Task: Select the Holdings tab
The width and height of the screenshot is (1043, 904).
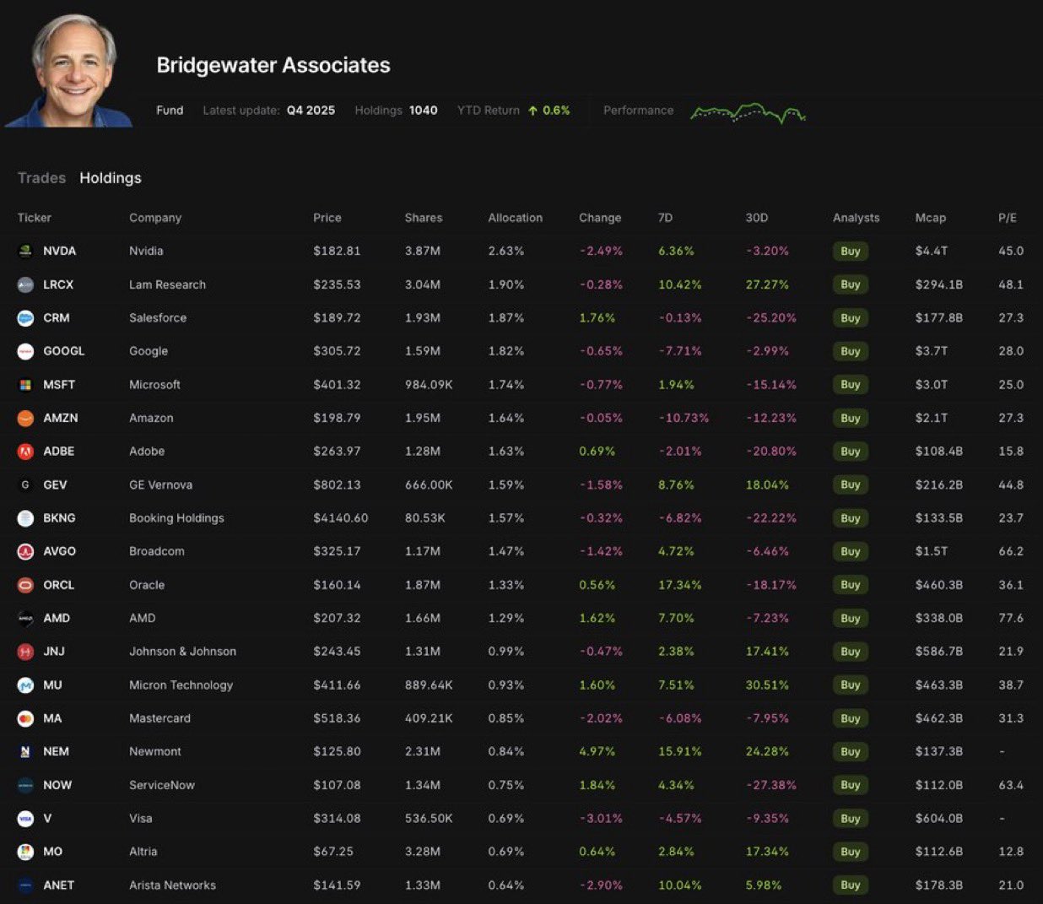Action: (x=111, y=178)
